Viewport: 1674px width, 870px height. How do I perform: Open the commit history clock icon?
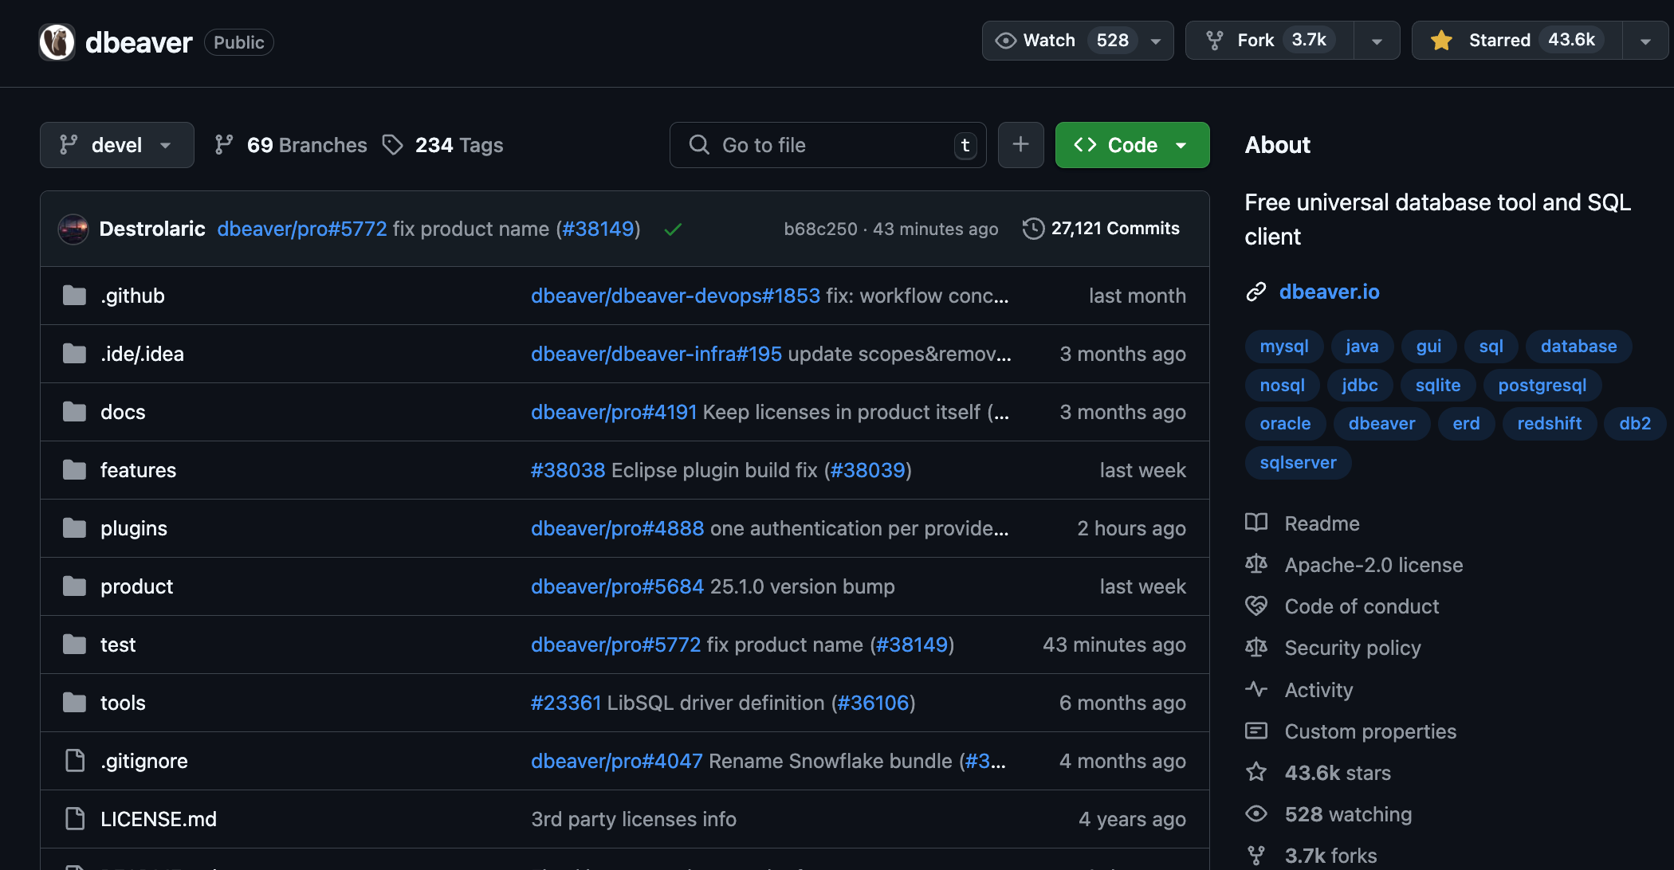(x=1033, y=229)
